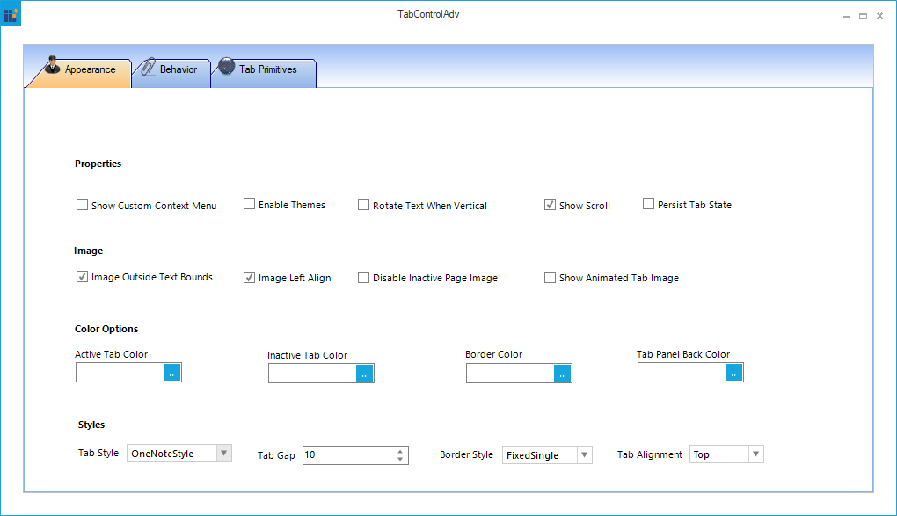
Task: Click into the Tab Gap value field
Action: click(x=347, y=455)
